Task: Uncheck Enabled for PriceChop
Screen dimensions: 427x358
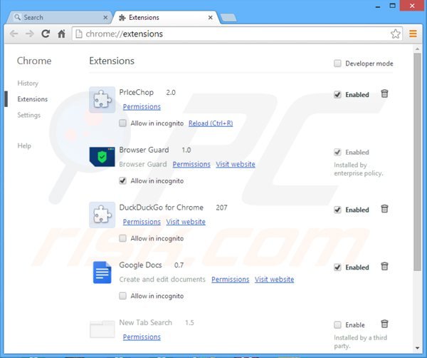Action: (337, 95)
